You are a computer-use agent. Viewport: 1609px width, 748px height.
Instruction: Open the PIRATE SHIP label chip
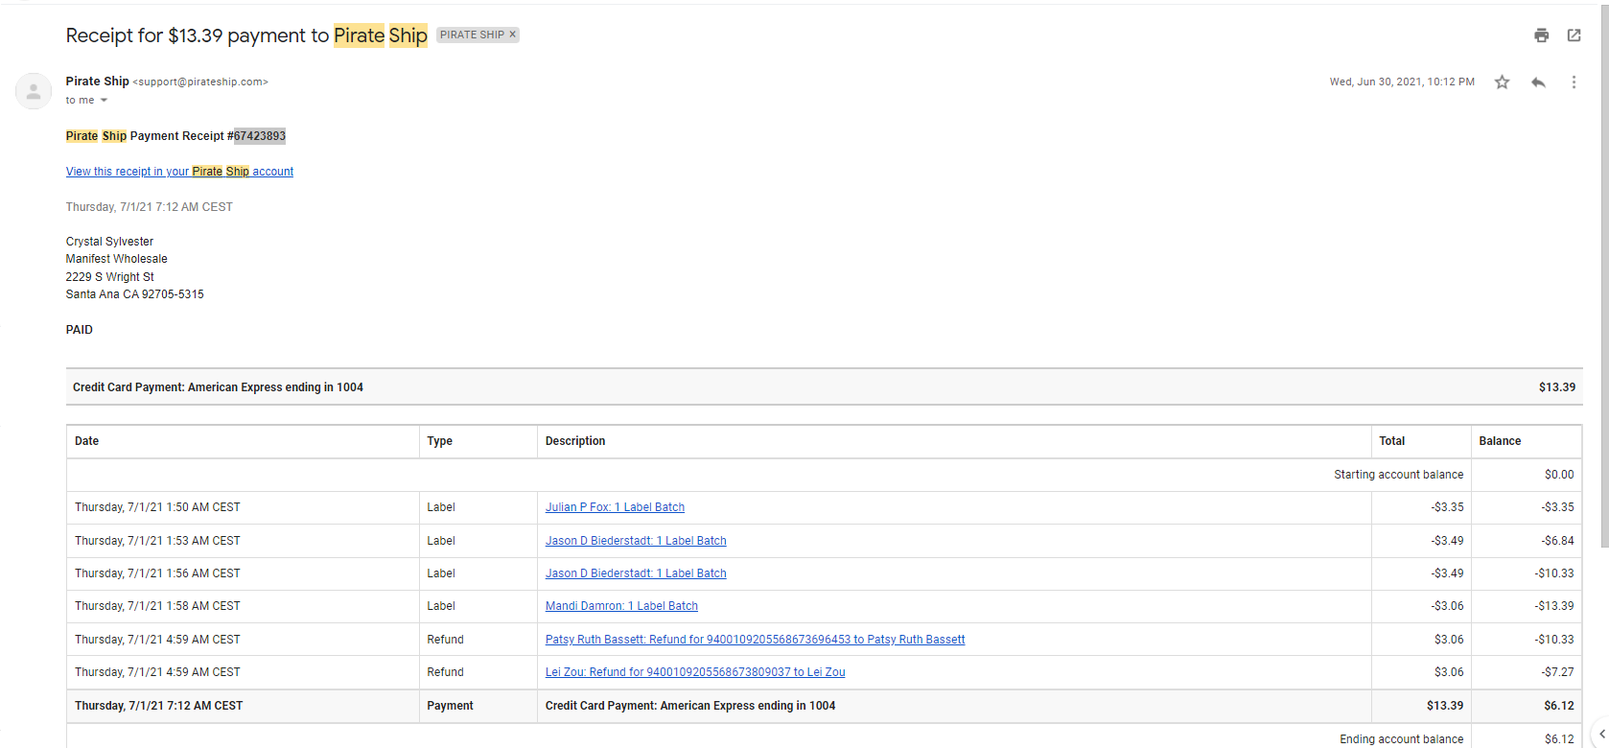[x=472, y=35]
